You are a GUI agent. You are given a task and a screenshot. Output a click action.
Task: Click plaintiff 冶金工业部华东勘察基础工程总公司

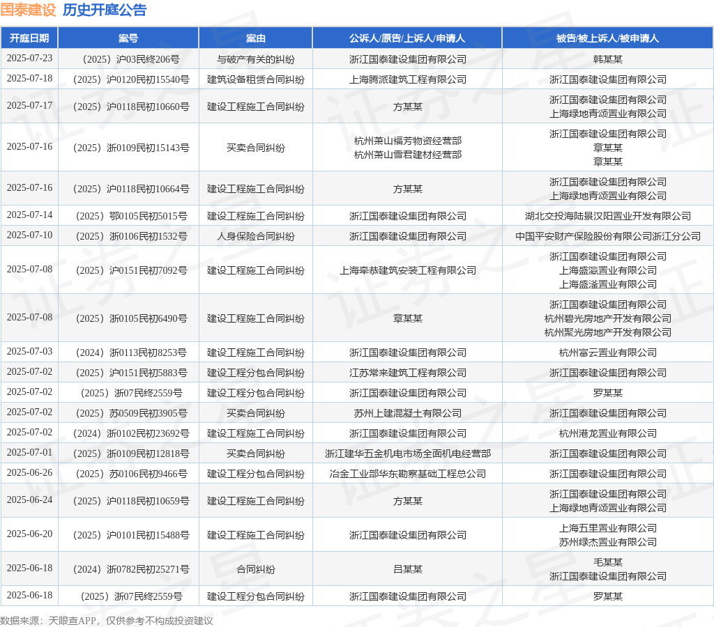(x=407, y=474)
